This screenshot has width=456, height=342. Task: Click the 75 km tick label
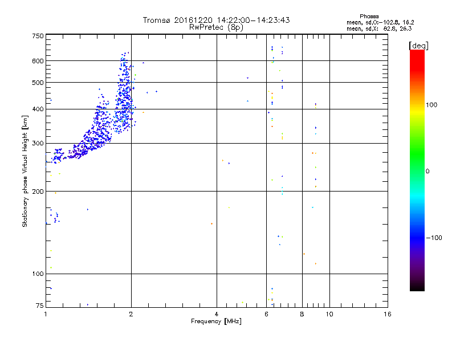point(40,306)
